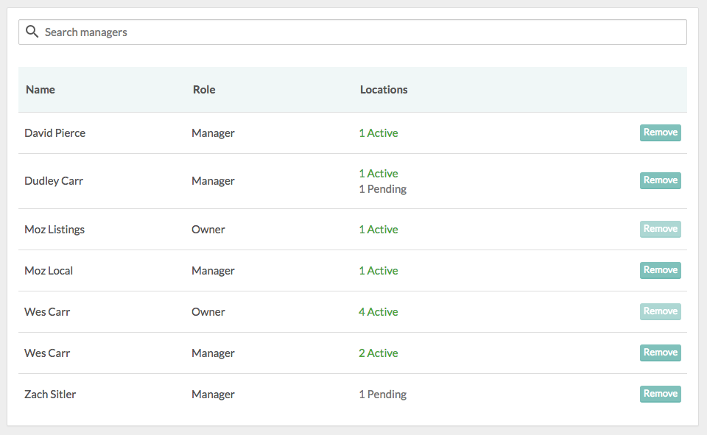
Task: View Dudley Carr's 1 Pending location
Action: tap(383, 189)
